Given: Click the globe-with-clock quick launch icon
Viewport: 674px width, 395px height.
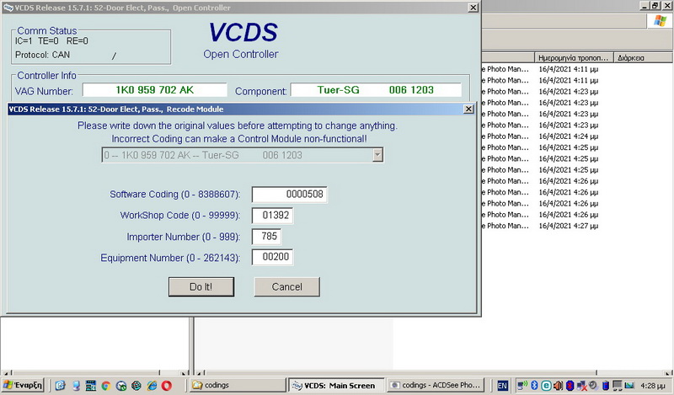Looking at the screenshot, I should pyautogui.click(x=121, y=386).
